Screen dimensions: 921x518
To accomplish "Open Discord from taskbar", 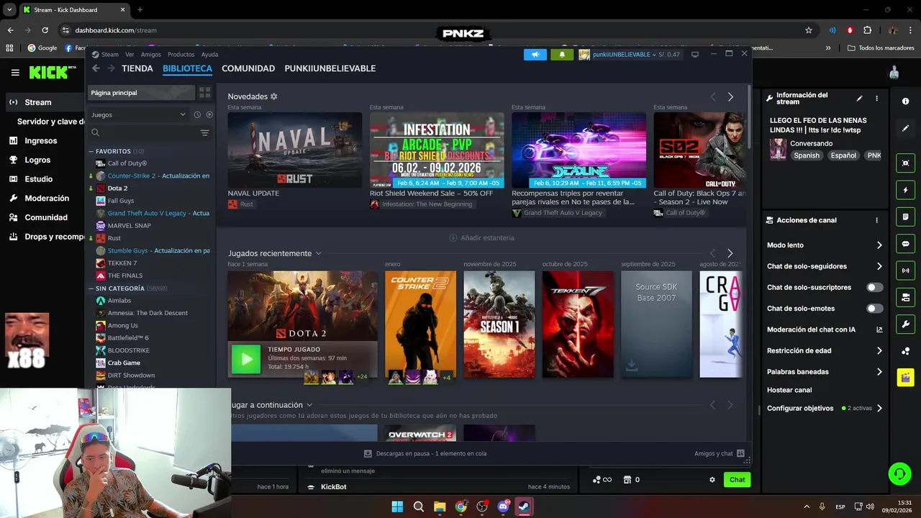I will pos(503,506).
